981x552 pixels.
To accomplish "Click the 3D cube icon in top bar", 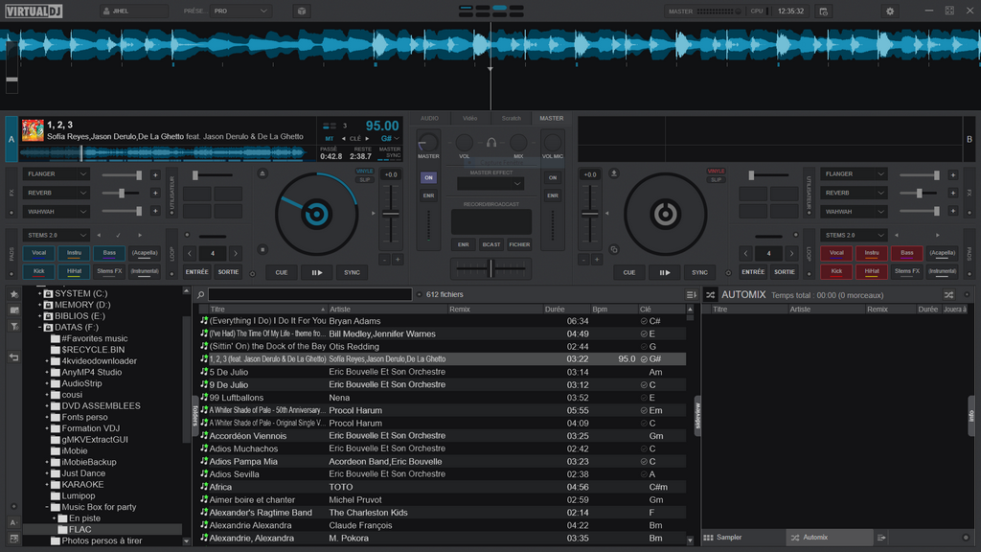I will [302, 11].
